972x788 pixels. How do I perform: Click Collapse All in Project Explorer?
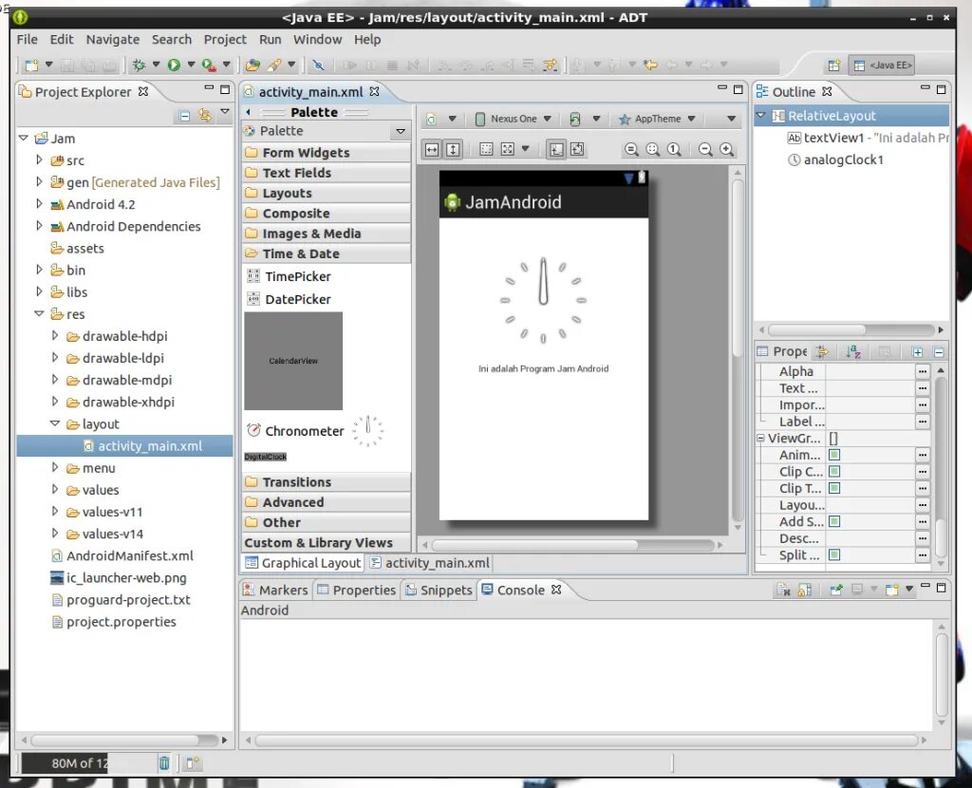(x=184, y=115)
